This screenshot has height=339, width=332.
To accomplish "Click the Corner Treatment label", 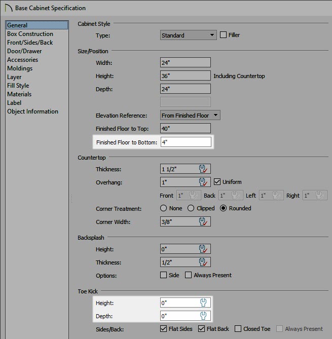I will (119, 209).
